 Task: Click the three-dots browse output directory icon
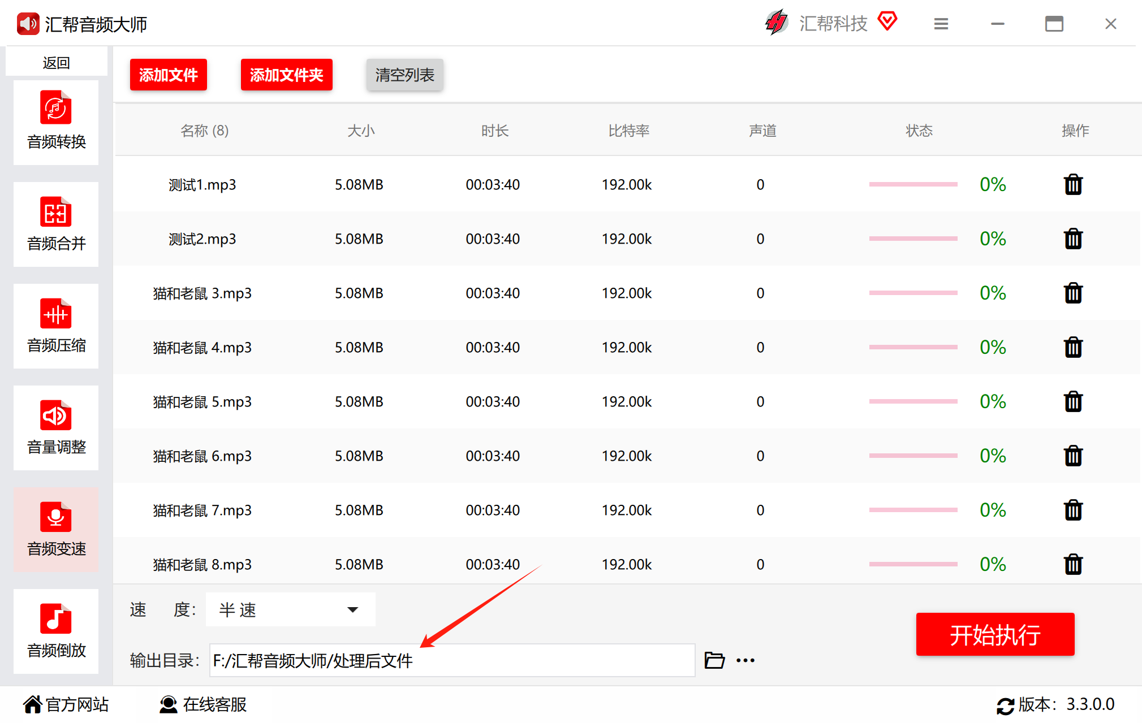(x=745, y=660)
